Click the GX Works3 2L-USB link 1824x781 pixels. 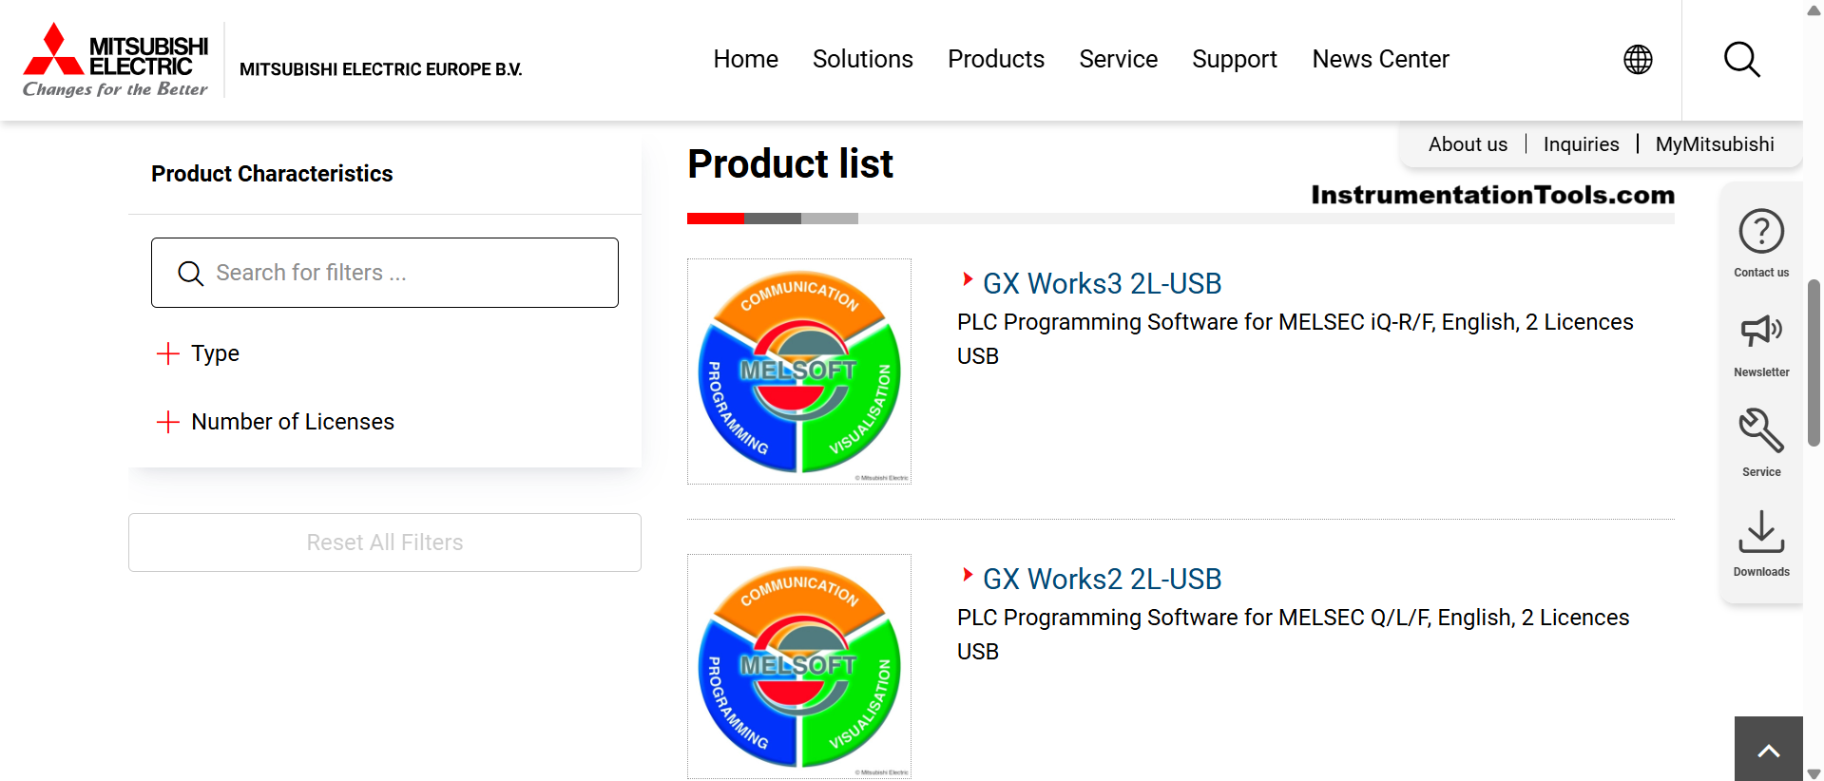[1102, 283]
